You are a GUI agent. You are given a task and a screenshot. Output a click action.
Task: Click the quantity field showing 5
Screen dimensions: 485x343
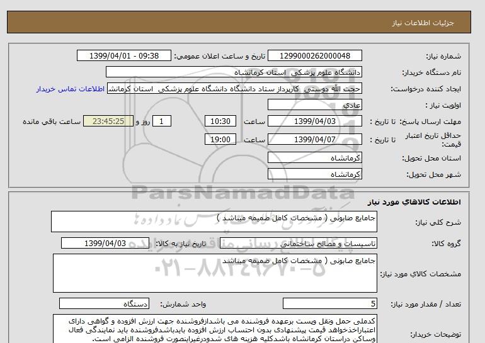[x=329, y=303]
